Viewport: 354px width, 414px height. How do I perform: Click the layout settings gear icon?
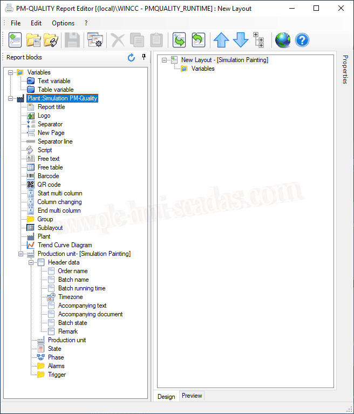pyautogui.click(x=95, y=40)
